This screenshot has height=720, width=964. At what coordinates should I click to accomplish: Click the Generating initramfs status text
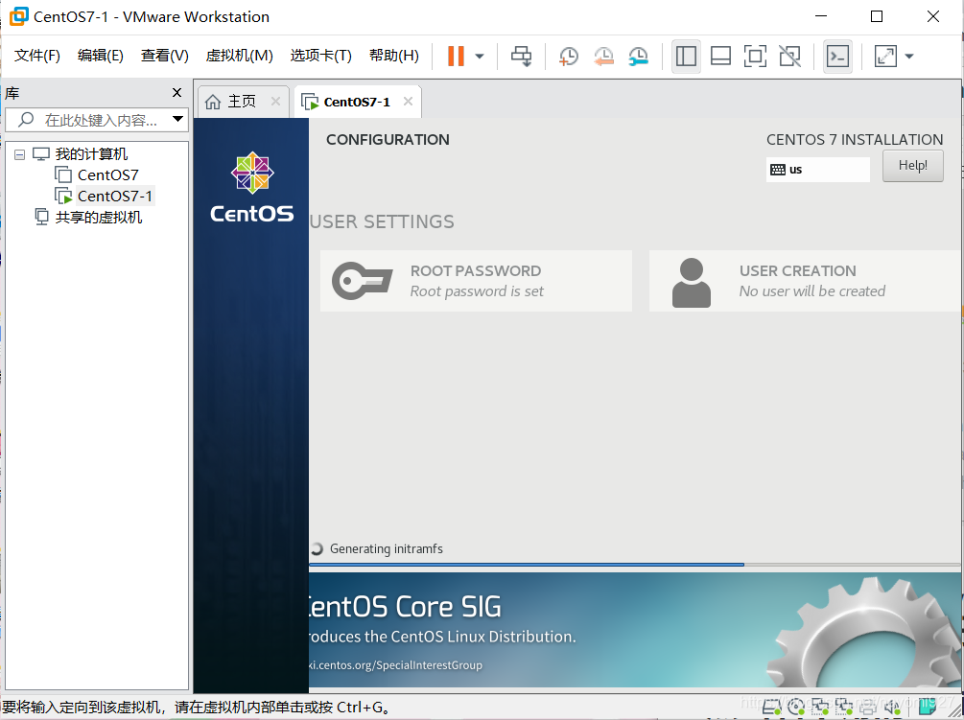point(387,548)
